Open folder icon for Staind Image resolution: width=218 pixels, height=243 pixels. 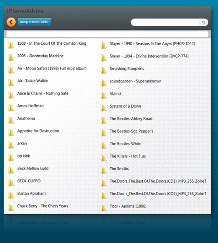pos(103,95)
